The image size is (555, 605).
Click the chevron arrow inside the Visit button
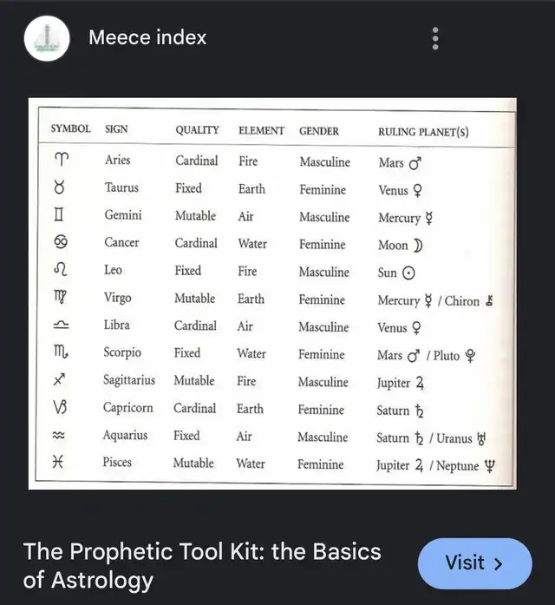pos(499,563)
